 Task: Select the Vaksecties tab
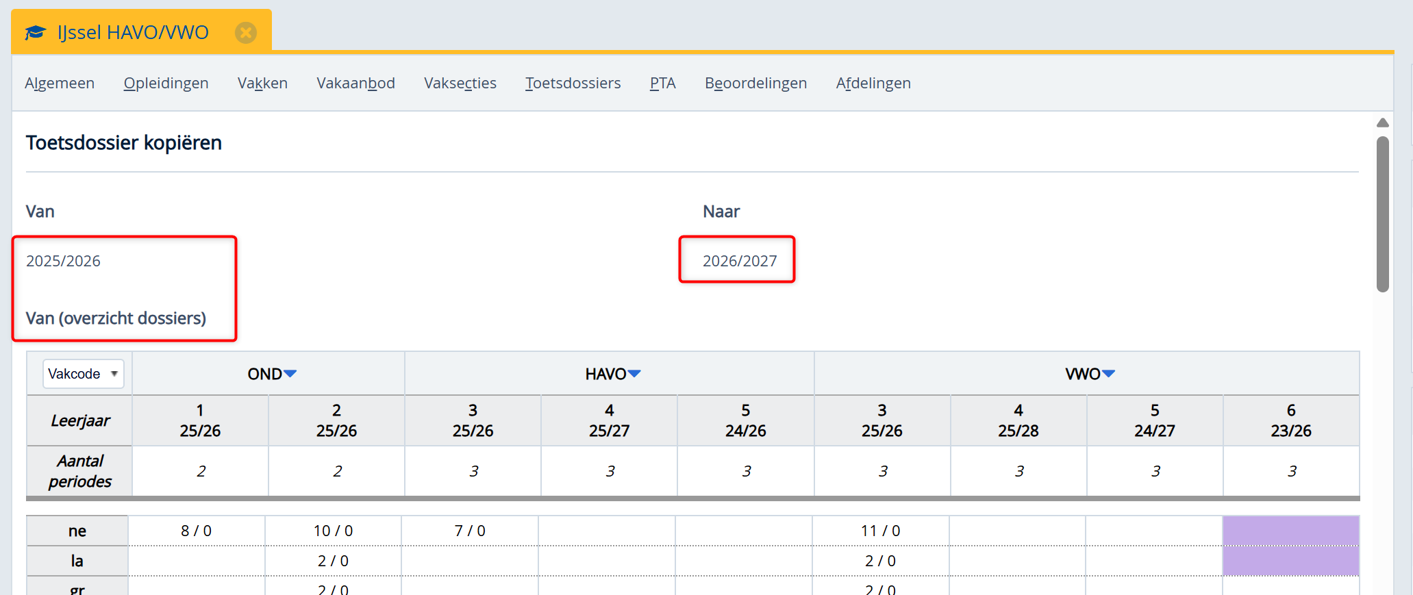[460, 83]
